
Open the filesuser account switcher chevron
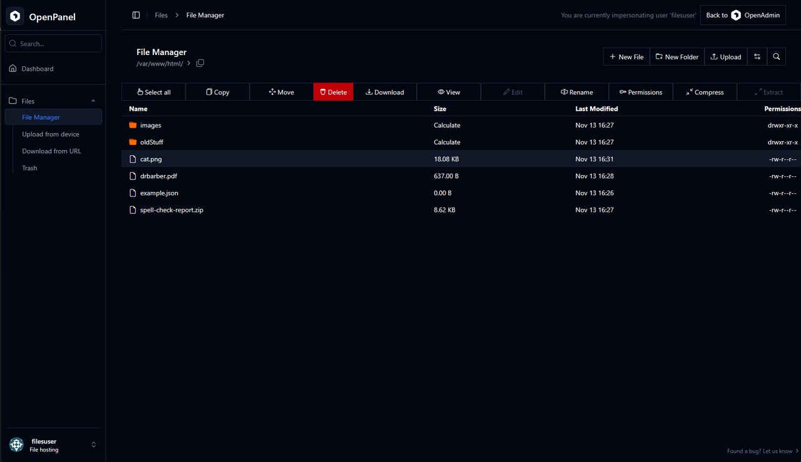pyautogui.click(x=93, y=444)
